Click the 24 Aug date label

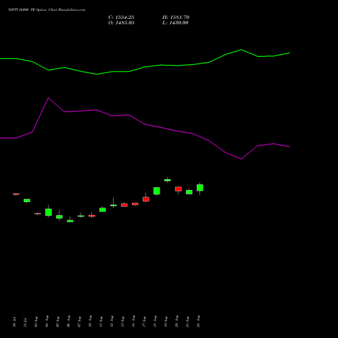198,322
